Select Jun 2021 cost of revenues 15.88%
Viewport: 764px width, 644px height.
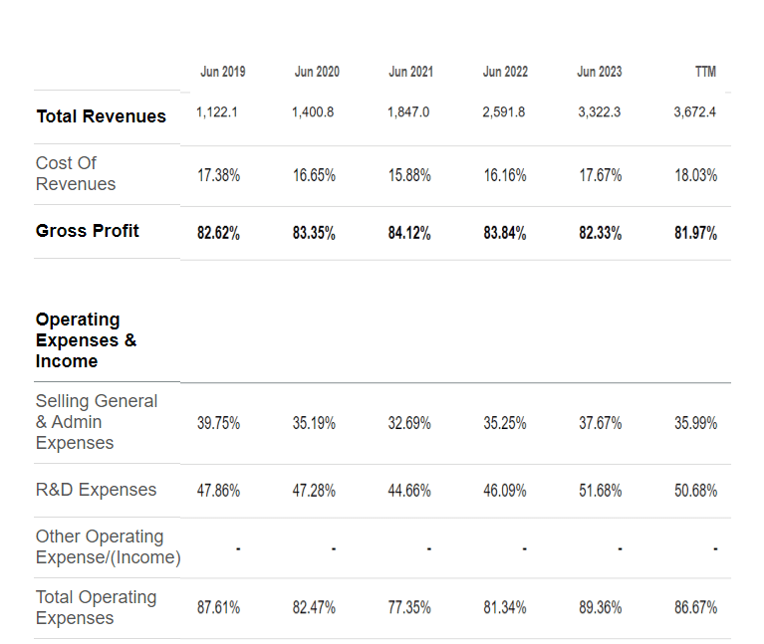pyautogui.click(x=409, y=175)
